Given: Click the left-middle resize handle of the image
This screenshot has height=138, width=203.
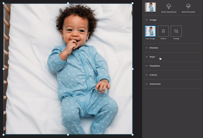Looking at the screenshot, I should pyautogui.click(x=4, y=69).
